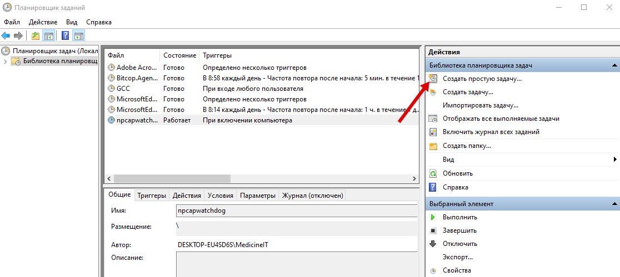Switch to the 'Триггеры' tab
This screenshot has height=277, width=620.
coord(152,196)
